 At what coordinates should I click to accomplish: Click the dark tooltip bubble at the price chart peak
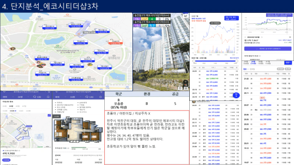pos(215,23)
